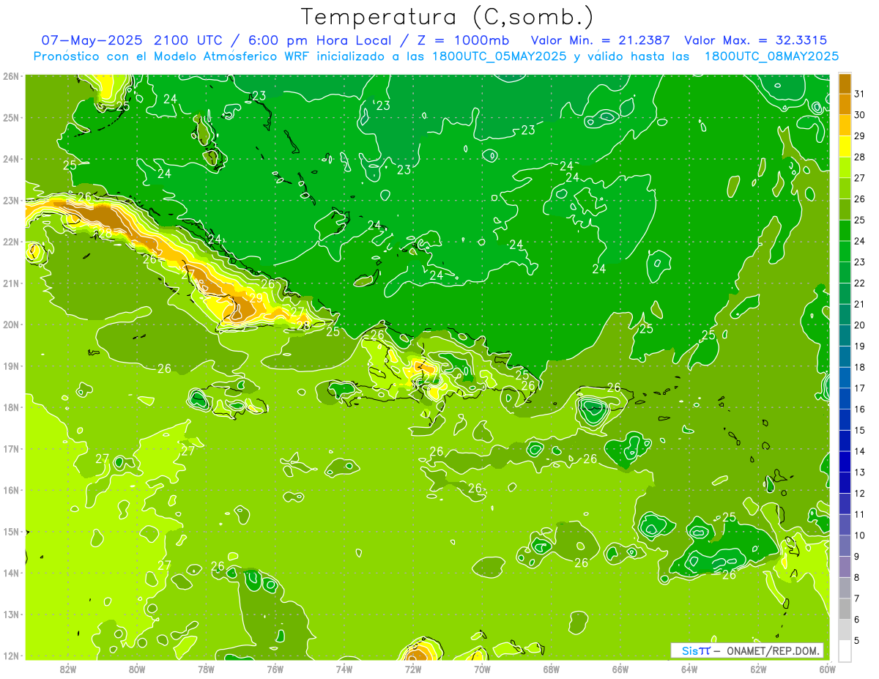Viewport: 879px width, 679px height.
Task: Click the orange swatch between 30 and 31
Action: coord(845,104)
